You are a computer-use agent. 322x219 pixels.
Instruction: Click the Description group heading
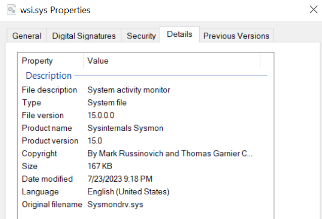[x=49, y=76]
